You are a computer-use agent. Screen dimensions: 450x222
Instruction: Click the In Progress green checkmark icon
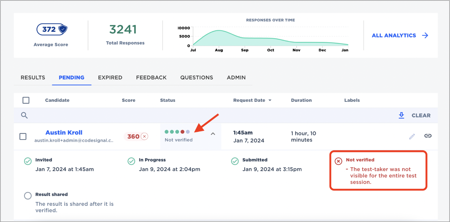pos(131,161)
